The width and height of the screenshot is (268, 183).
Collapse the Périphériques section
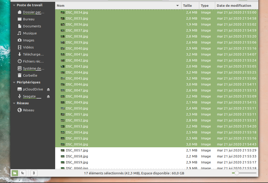pyautogui.click(x=14, y=82)
